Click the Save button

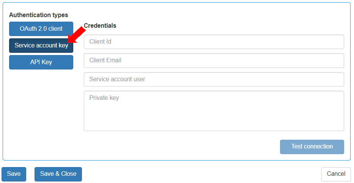14,174
